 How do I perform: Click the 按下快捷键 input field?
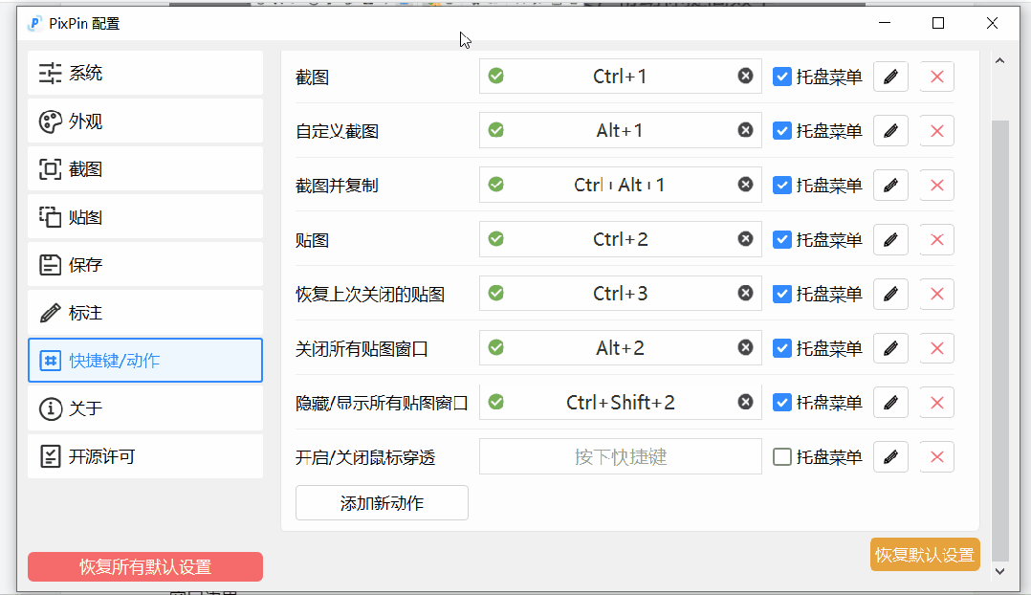(620, 456)
